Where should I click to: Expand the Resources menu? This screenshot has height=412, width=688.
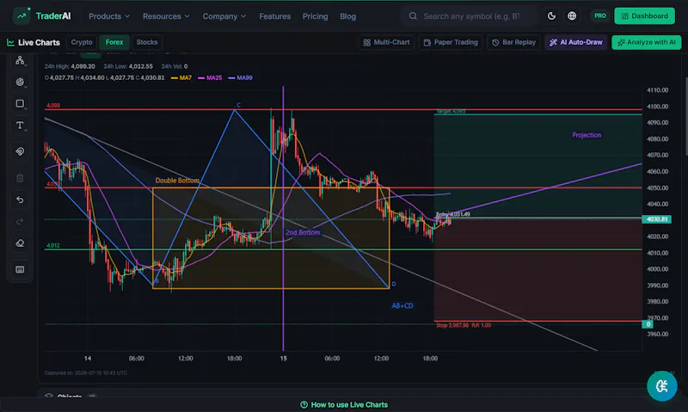(x=166, y=16)
